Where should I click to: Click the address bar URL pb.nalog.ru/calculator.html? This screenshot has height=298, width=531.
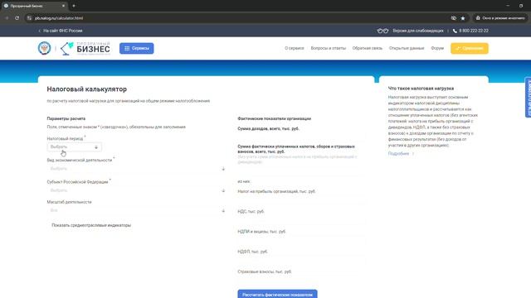(x=59, y=18)
